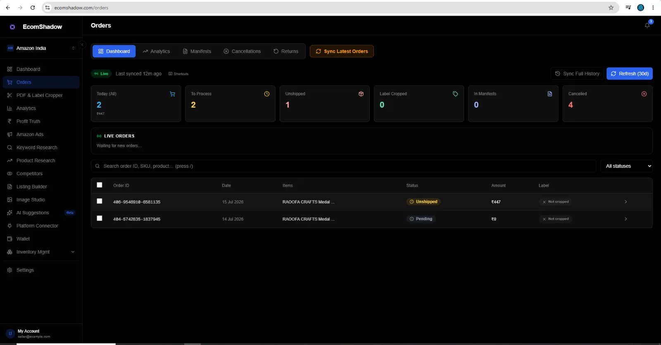
Task: Click the EcomShadow logo icon
Action: click(x=12, y=27)
